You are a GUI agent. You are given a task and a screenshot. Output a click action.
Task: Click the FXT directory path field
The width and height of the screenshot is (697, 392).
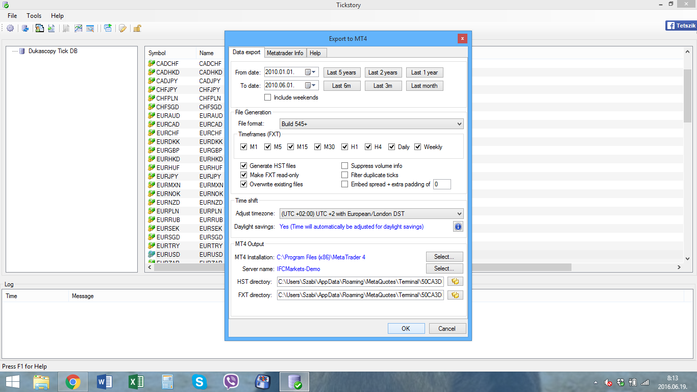pyautogui.click(x=361, y=295)
